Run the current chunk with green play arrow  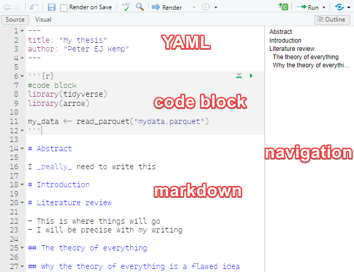pyautogui.click(x=251, y=76)
